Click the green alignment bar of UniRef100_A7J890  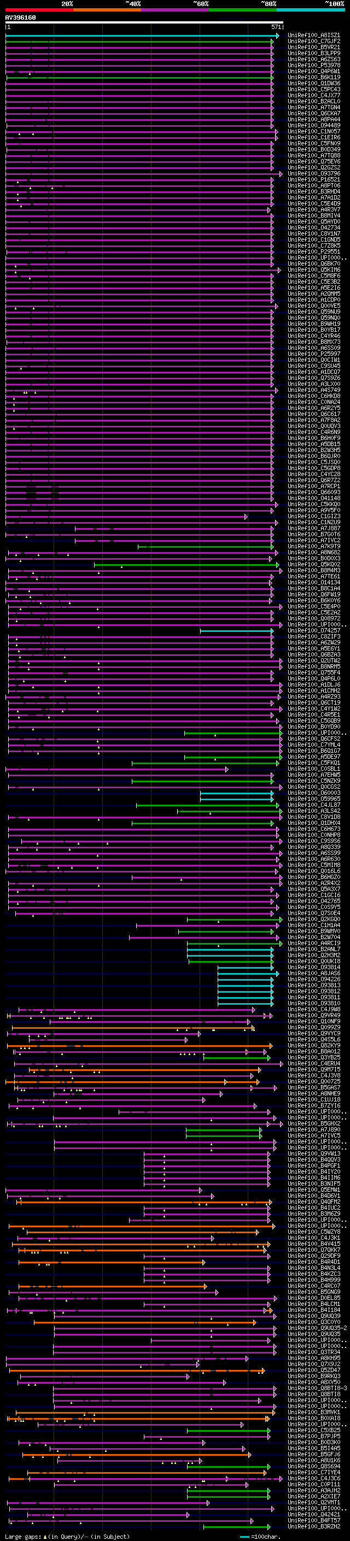pos(224,1130)
